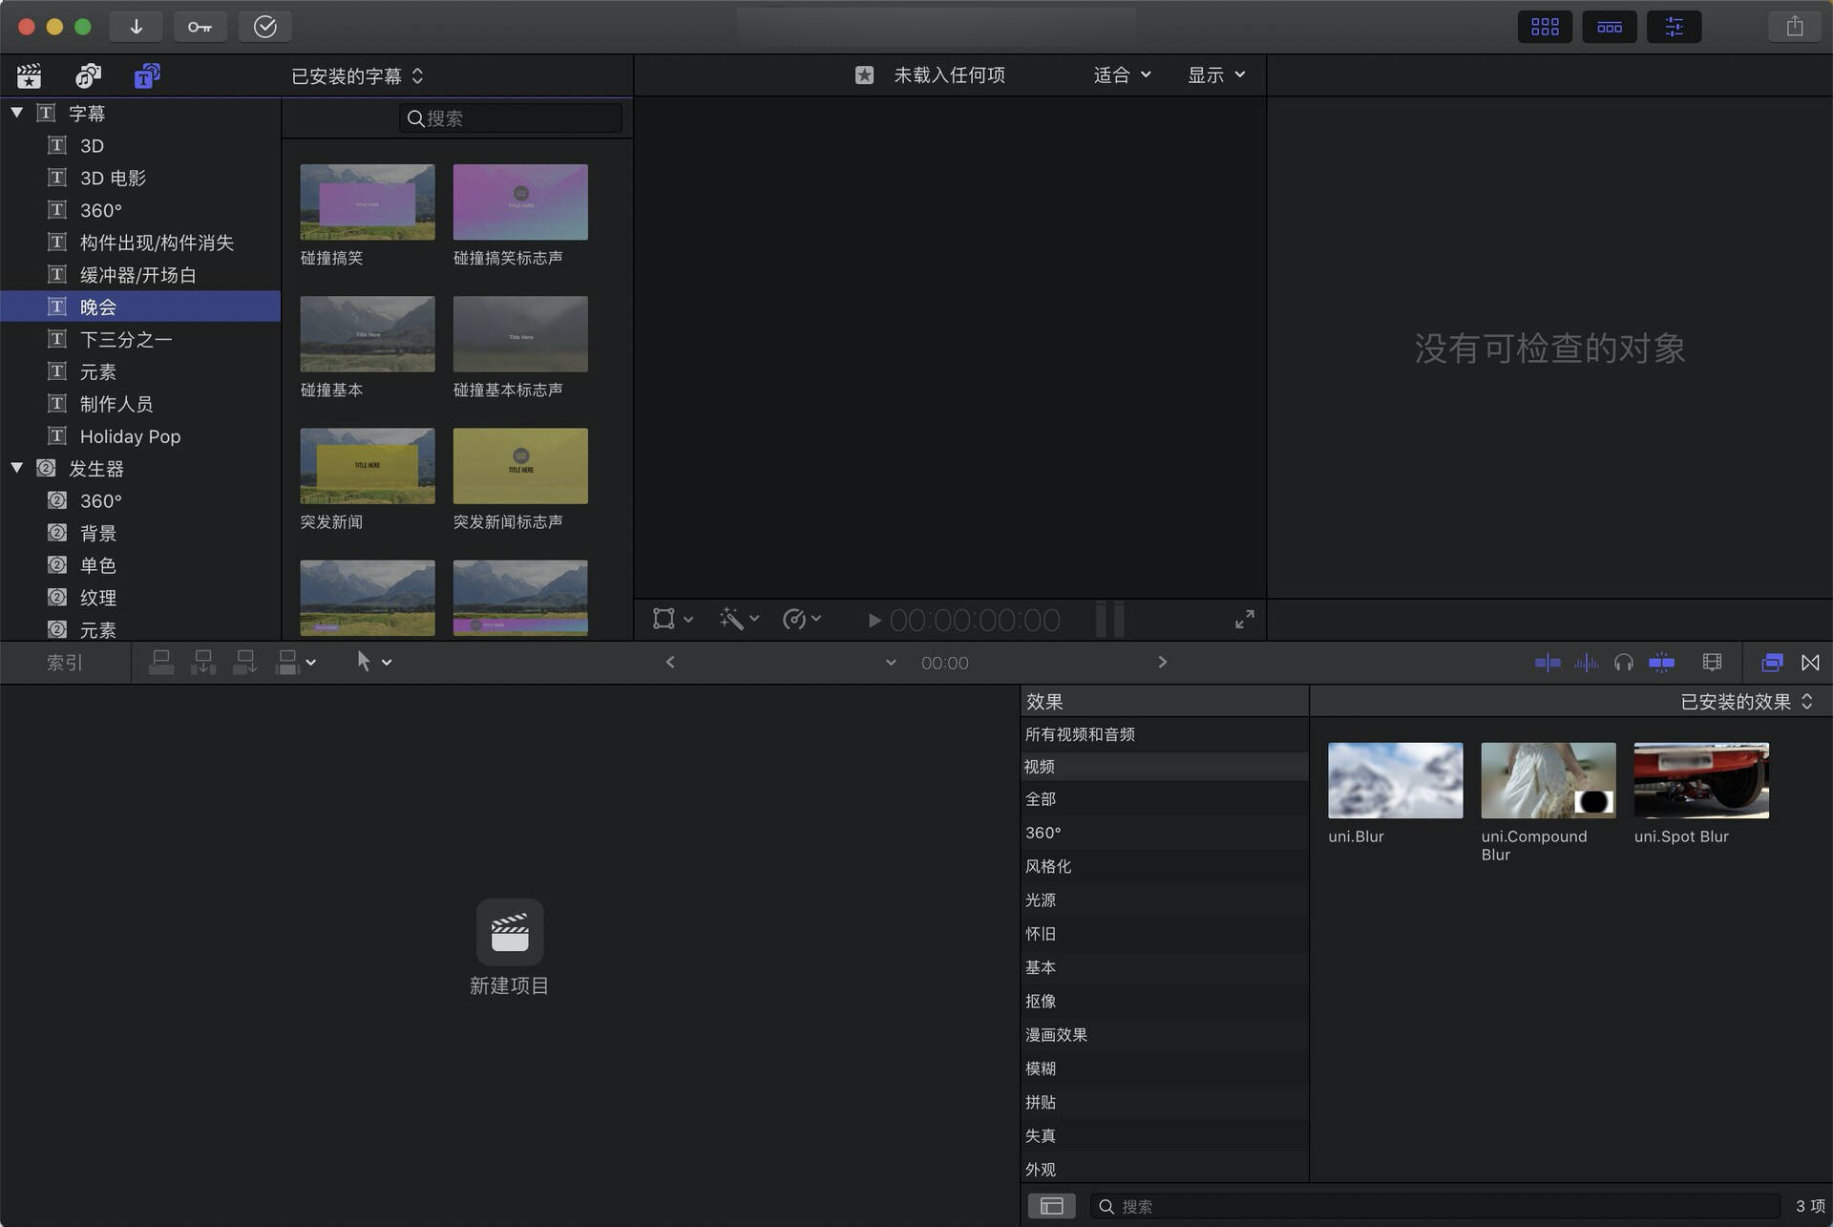This screenshot has width=1833, height=1227.
Task: Click the import media arrow icon
Action: 136,27
